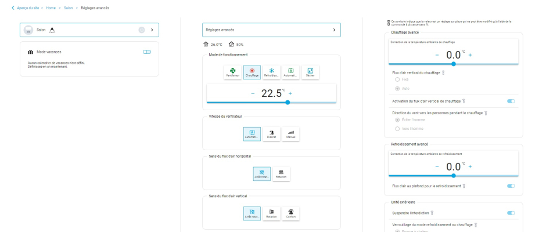Screen dimensions: 546x232
Task: Increase setpoint temperature 22.5 with plus
Action: [x=290, y=93]
